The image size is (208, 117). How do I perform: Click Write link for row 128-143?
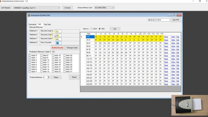pyautogui.click(x=173, y=62)
